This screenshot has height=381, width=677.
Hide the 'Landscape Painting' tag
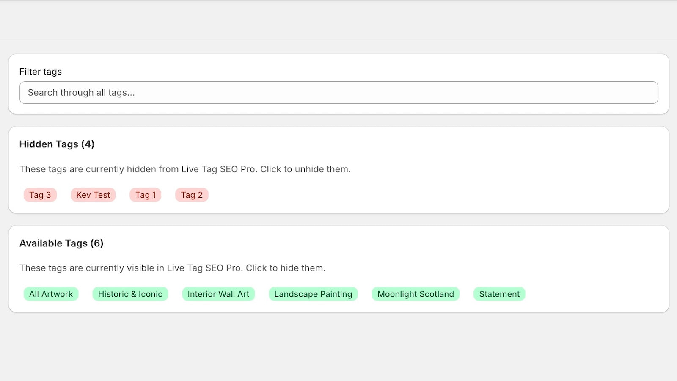tap(313, 294)
